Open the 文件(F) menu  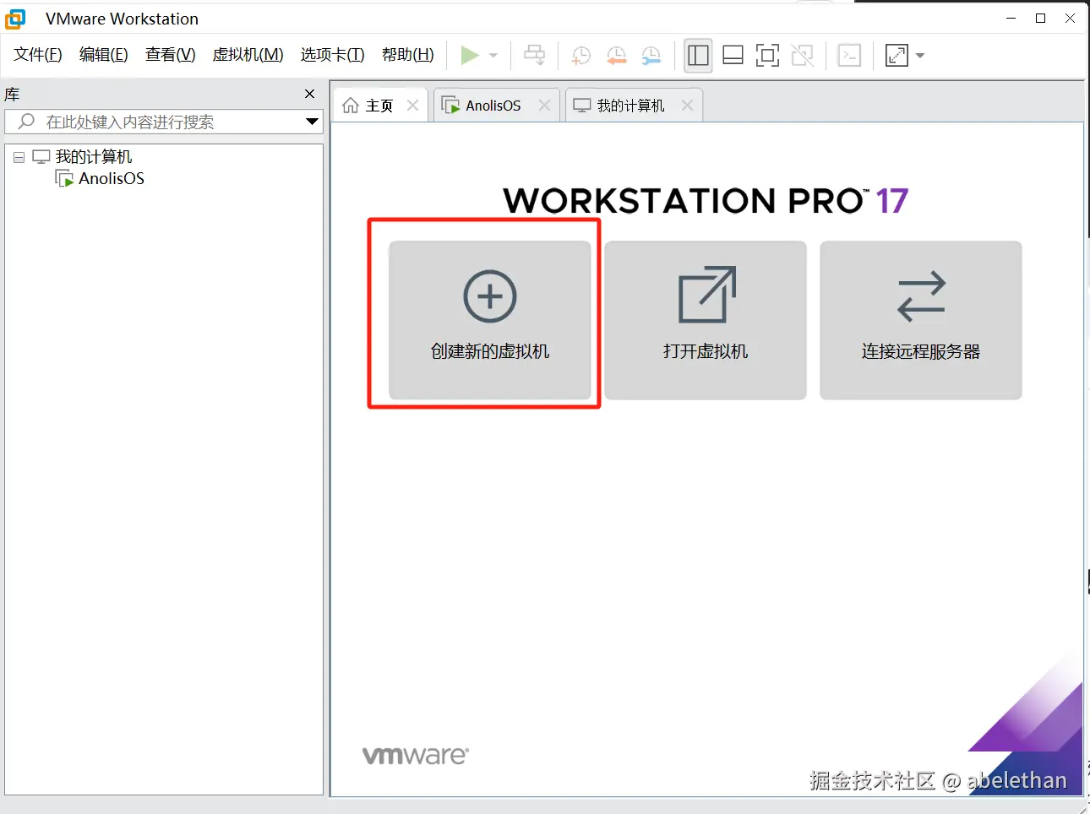(38, 55)
